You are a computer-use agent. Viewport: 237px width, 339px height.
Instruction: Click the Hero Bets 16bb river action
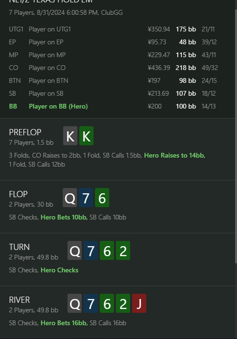click(x=64, y=323)
